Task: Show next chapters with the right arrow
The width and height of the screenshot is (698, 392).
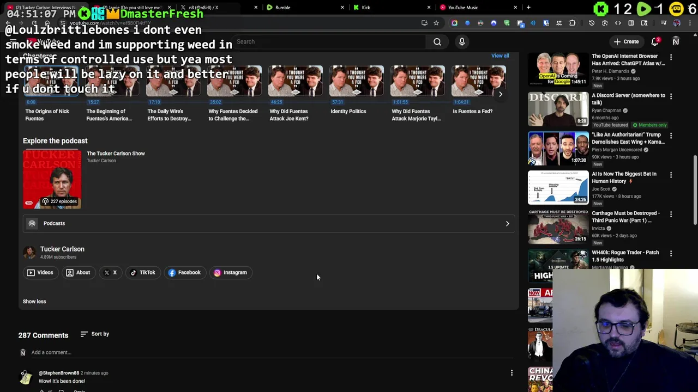Action: [501, 94]
